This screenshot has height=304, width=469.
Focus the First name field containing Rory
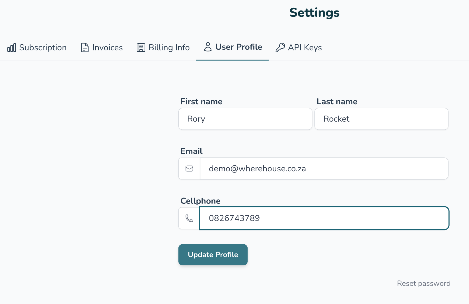click(245, 119)
